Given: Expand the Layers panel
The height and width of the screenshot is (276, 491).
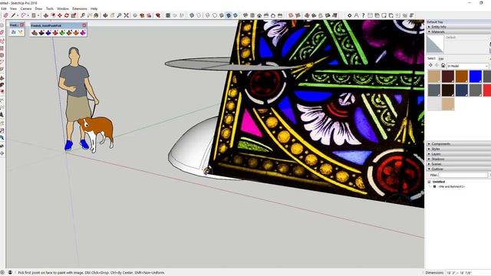Looking at the screenshot, I should coord(458,154).
